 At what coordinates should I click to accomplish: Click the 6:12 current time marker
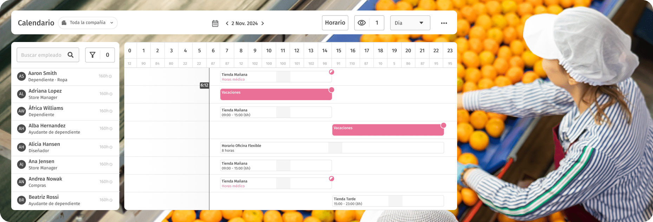point(204,85)
